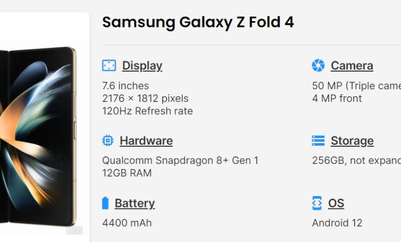401x242 pixels.
Task: Open the Storage specs link
Action: (352, 141)
